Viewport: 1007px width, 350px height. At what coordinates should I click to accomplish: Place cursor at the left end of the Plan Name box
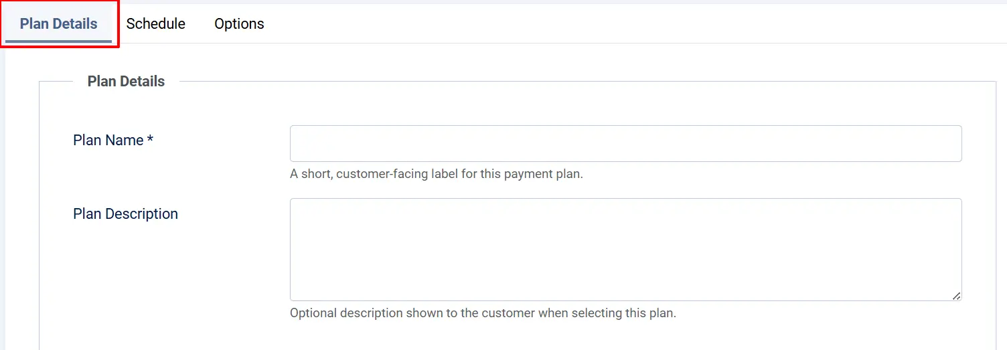(x=299, y=143)
